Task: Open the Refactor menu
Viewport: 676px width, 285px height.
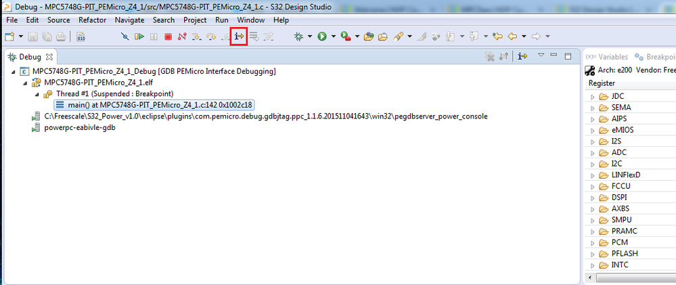Action: [x=92, y=20]
